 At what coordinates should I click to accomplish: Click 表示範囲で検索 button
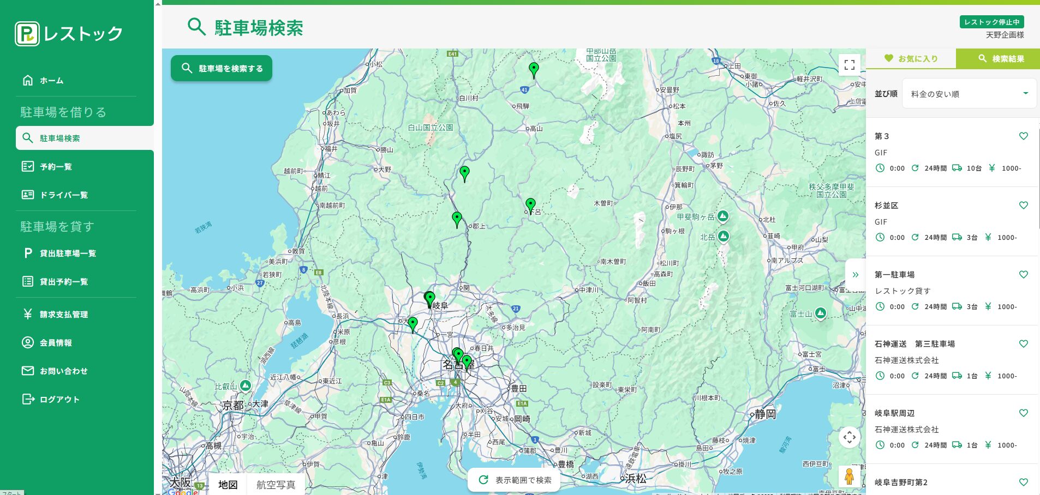(515, 480)
